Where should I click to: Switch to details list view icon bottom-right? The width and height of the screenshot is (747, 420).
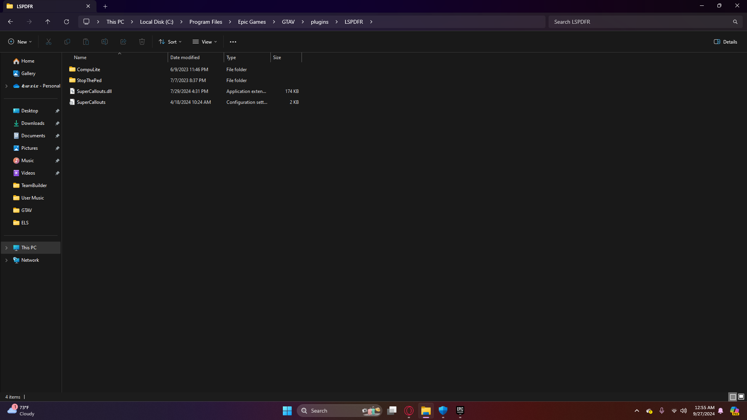coord(733,397)
